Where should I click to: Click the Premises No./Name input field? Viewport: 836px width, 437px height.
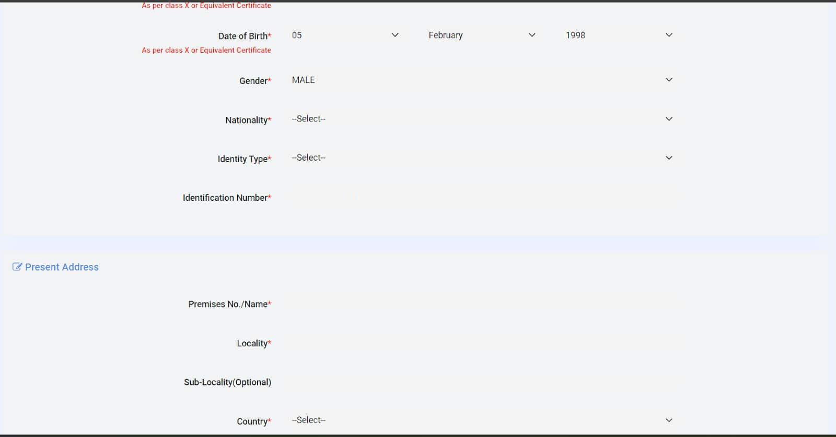click(482, 304)
